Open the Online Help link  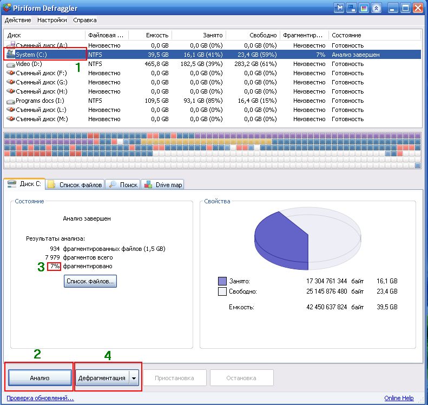tap(399, 398)
